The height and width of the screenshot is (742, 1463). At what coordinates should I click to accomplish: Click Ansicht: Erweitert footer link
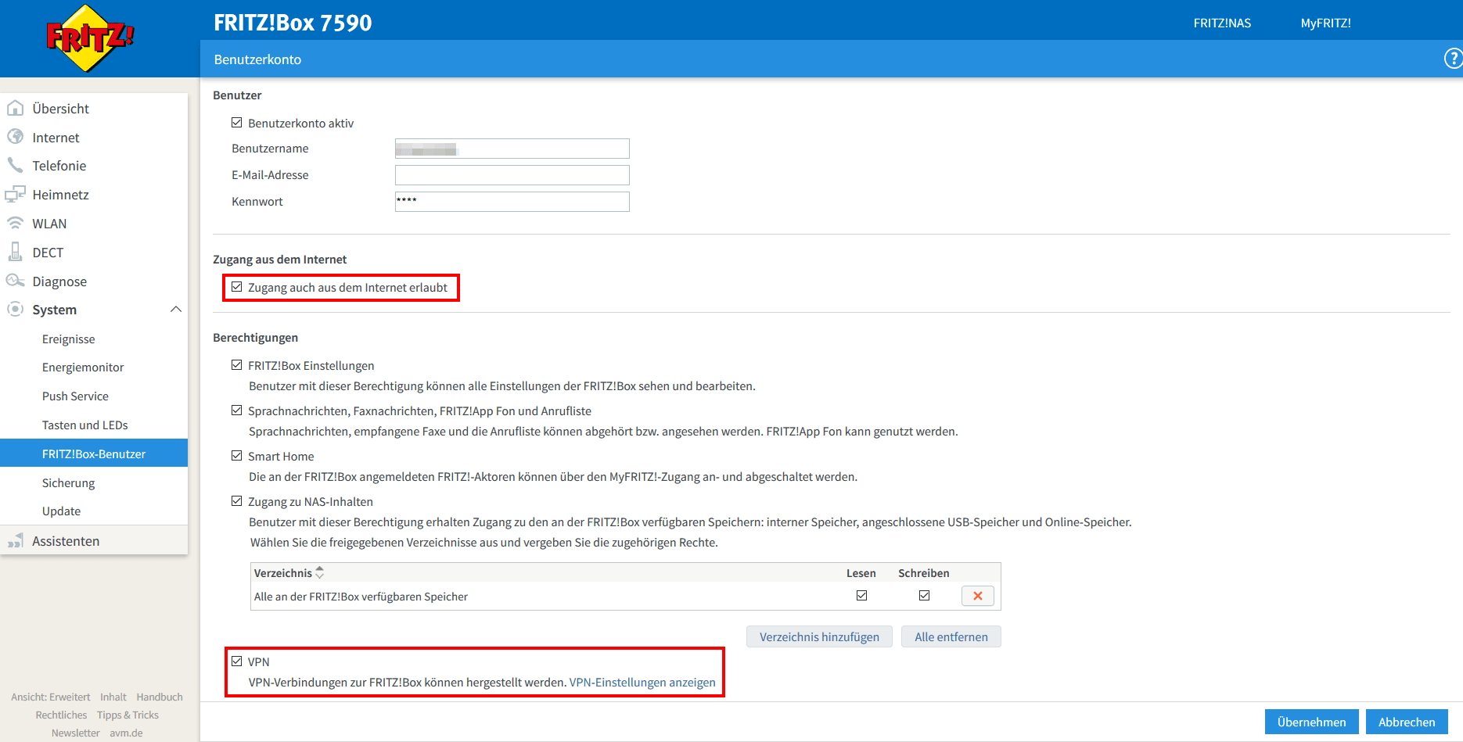pos(51,697)
